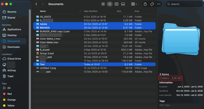Screen dimensions: 204x109
Task: Select the Red tag
Action: click(x=14, y=94)
